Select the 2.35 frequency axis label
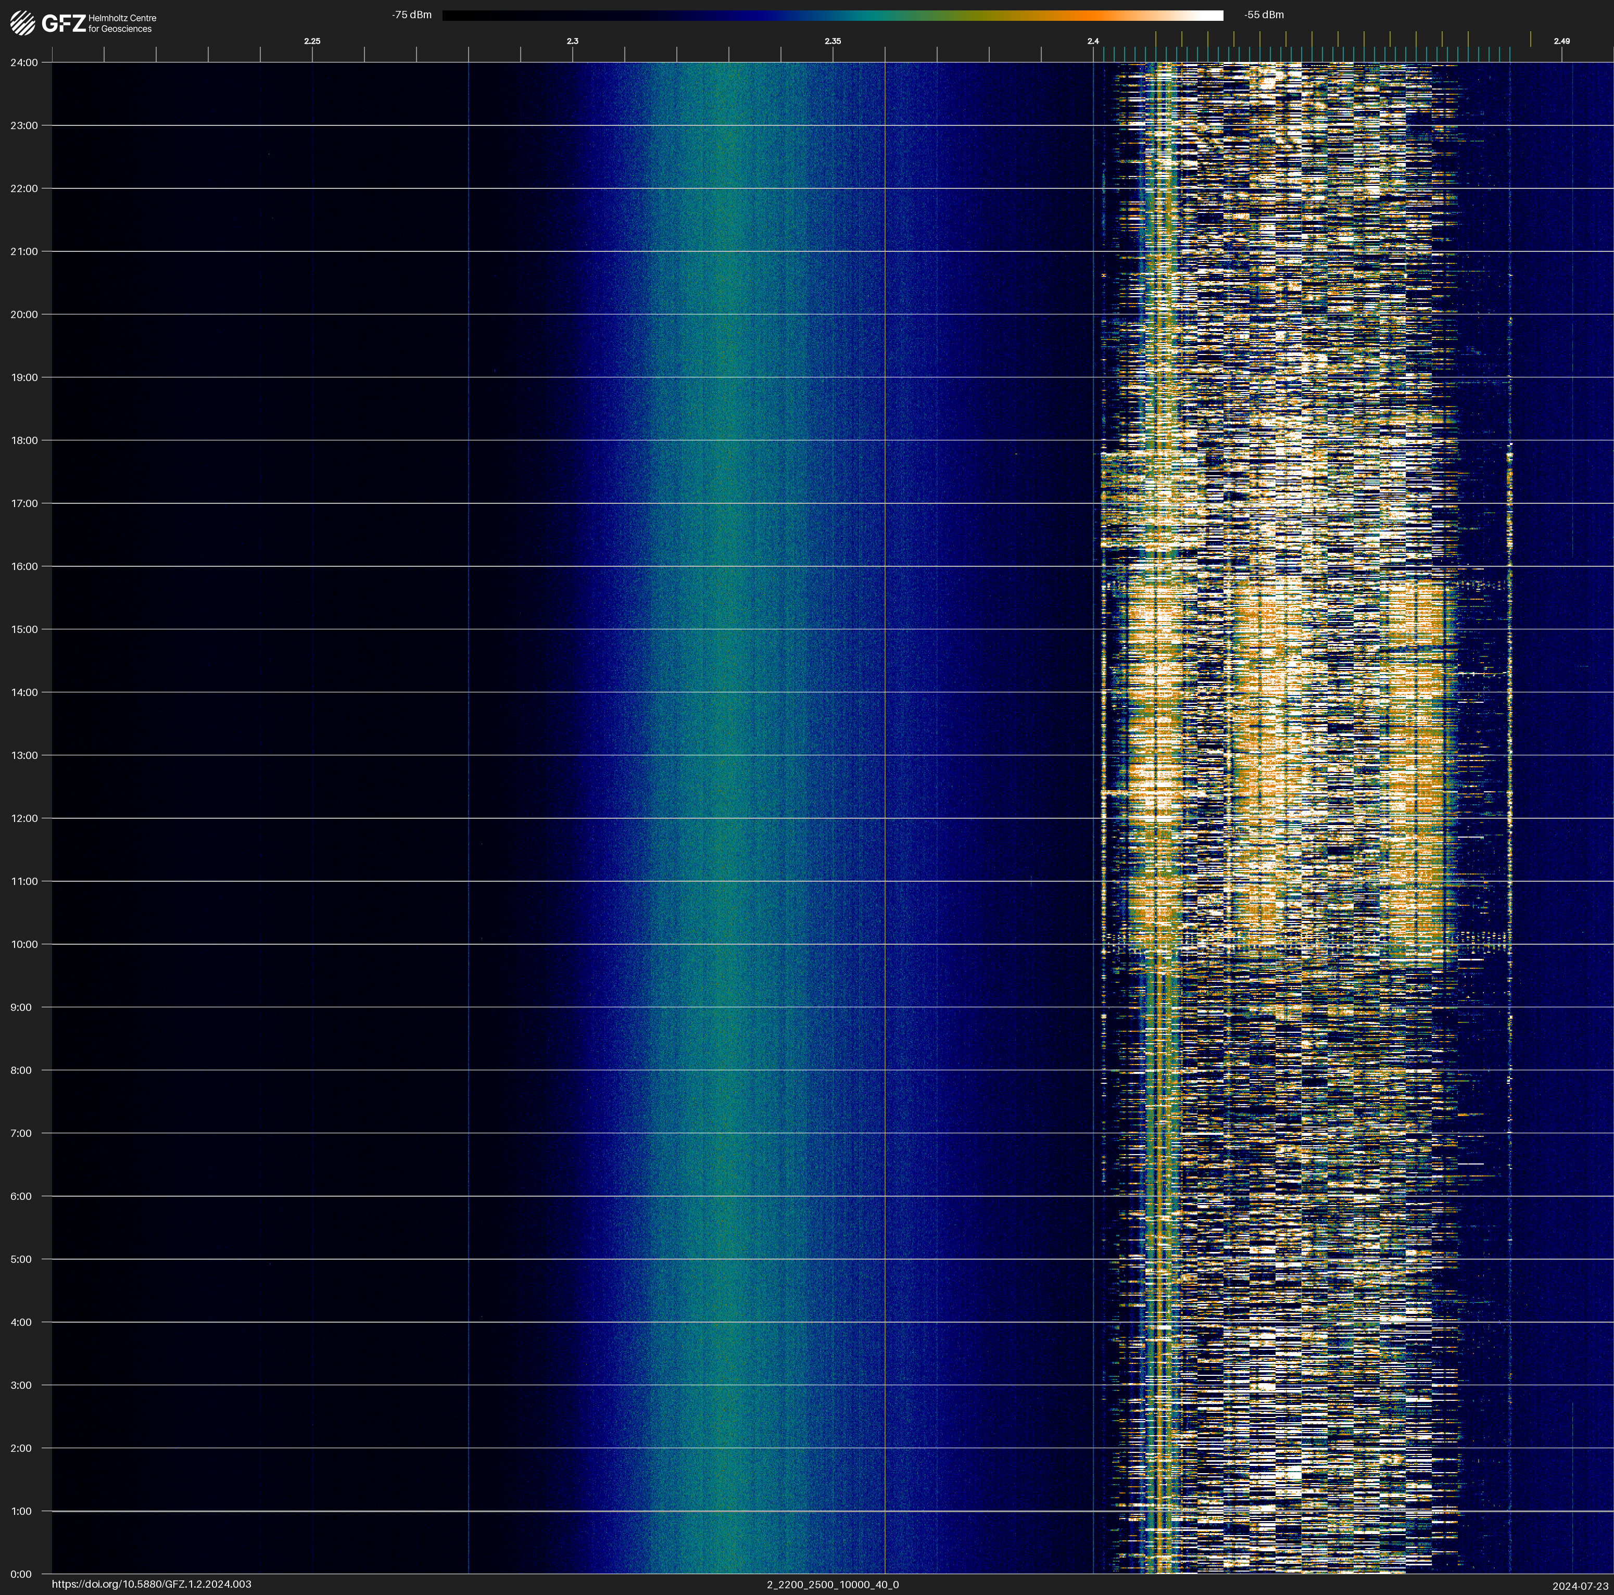 tap(832, 41)
